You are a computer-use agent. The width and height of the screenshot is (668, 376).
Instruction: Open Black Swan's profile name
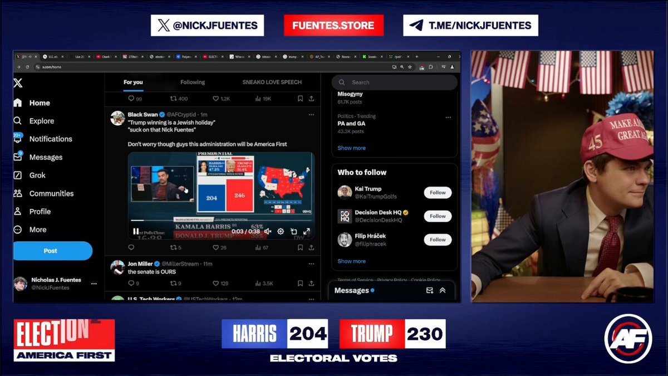143,114
